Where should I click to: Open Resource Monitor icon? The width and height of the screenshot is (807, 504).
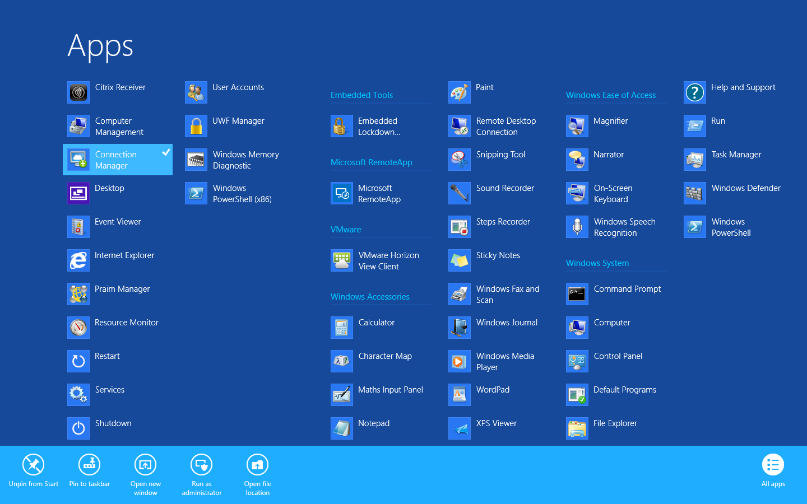point(78,328)
